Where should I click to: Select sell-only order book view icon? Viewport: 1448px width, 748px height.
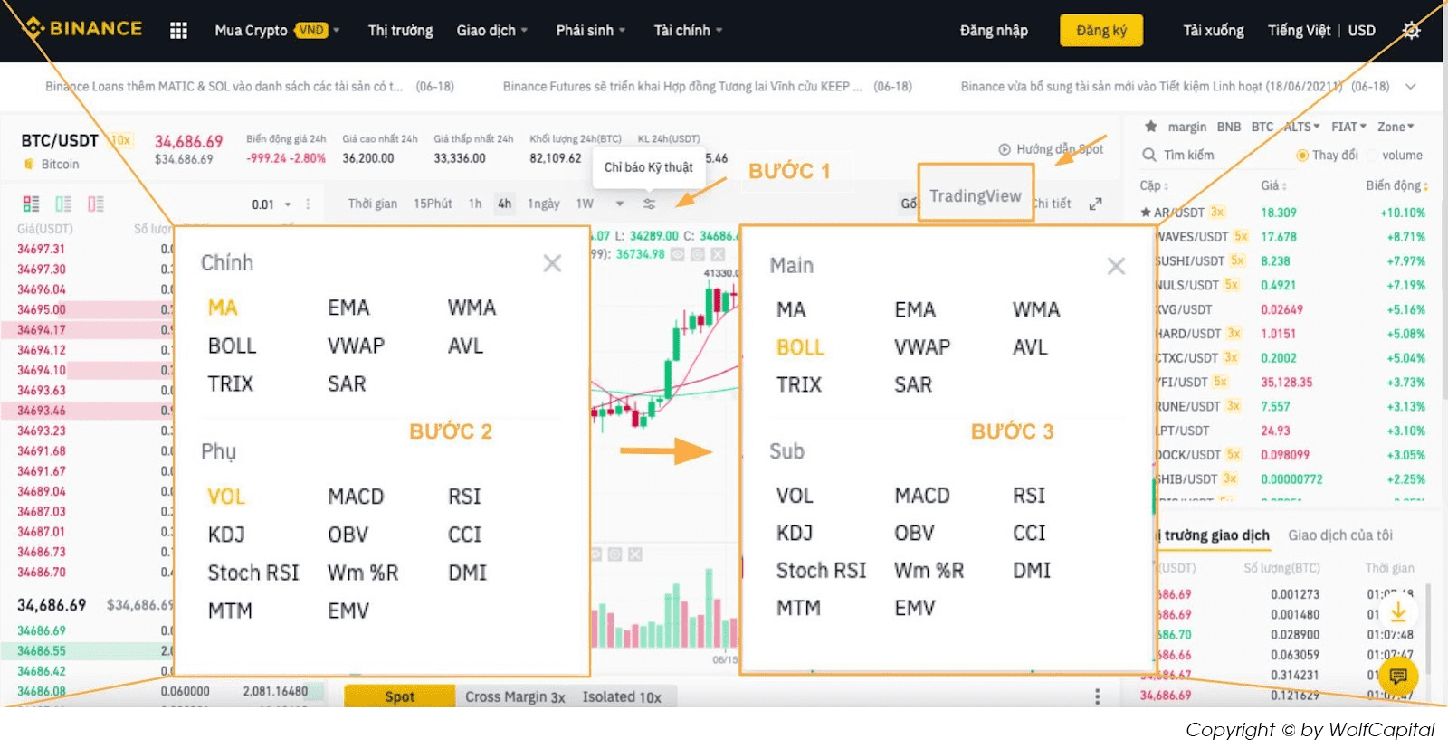pos(96,204)
